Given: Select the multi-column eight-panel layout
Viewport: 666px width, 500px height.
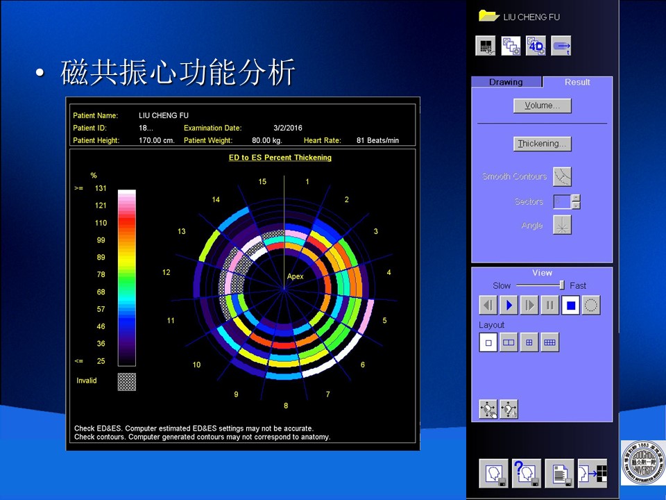Looking at the screenshot, I should [549, 342].
